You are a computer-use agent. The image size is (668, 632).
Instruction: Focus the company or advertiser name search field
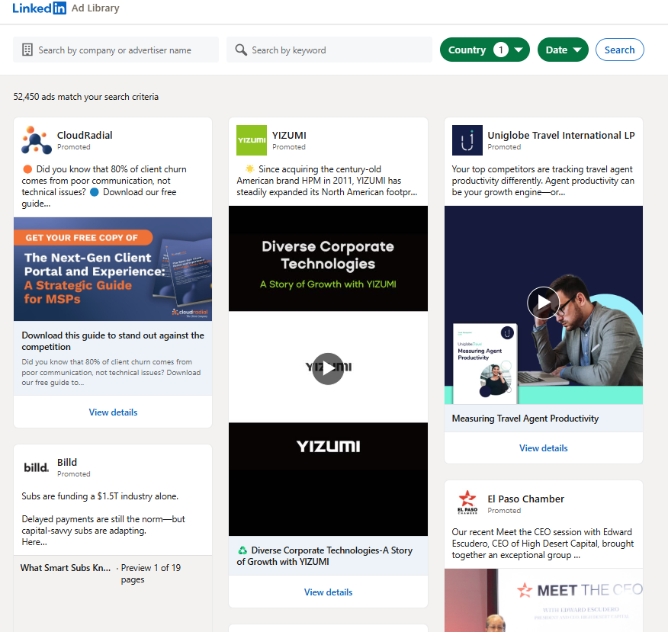116,50
